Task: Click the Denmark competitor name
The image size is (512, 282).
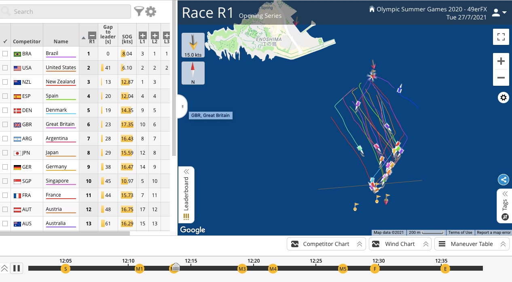Action: click(x=56, y=110)
